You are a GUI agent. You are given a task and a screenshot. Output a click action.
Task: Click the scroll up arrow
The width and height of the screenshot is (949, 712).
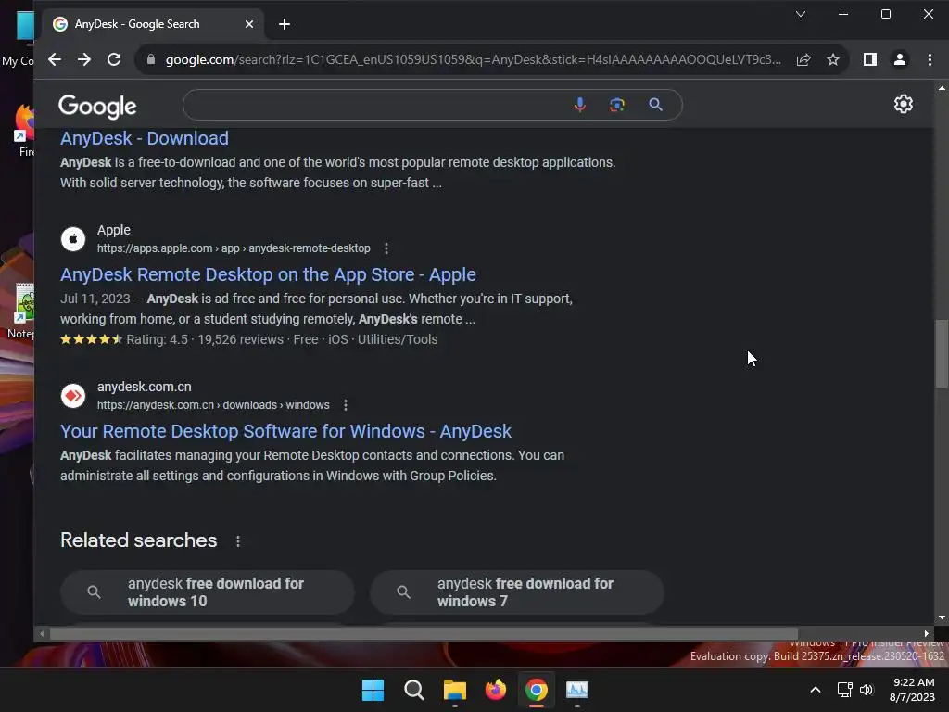[x=942, y=88]
